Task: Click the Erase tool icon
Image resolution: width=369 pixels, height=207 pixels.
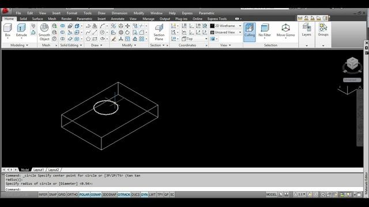Action: coord(114,39)
